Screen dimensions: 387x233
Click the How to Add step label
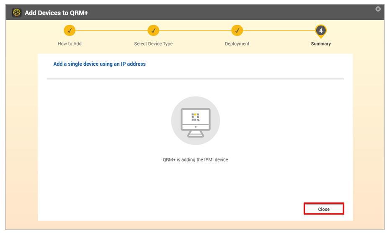70,44
